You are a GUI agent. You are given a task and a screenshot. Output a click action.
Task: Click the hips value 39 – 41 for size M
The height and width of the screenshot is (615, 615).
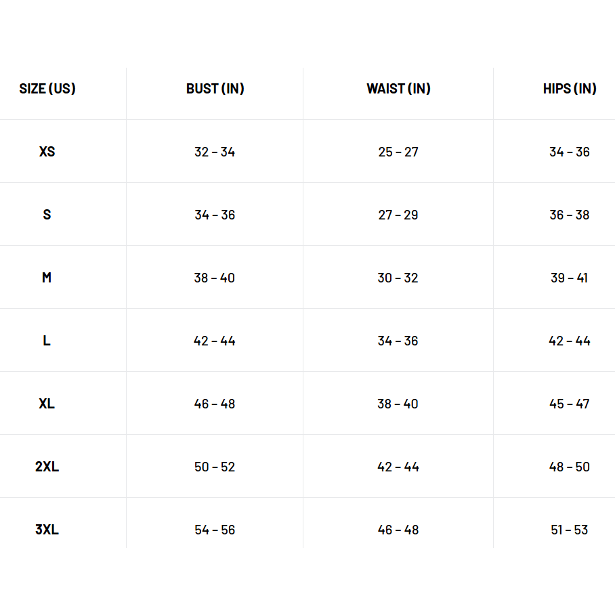coord(570,278)
